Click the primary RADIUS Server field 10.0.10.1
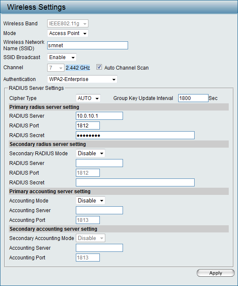238x286 pixels. [x=99, y=116]
